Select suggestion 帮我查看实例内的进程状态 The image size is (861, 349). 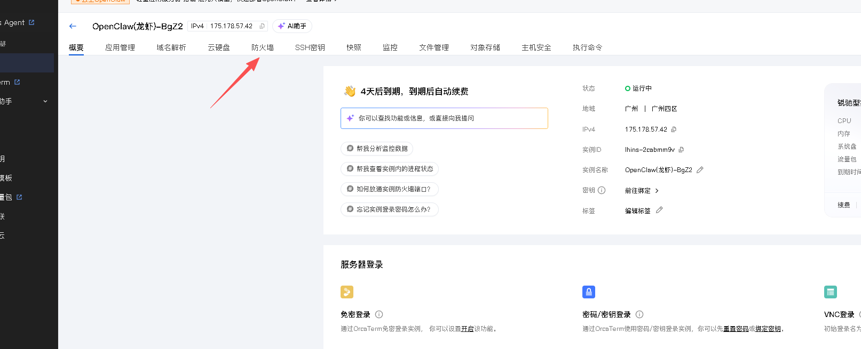pos(390,169)
